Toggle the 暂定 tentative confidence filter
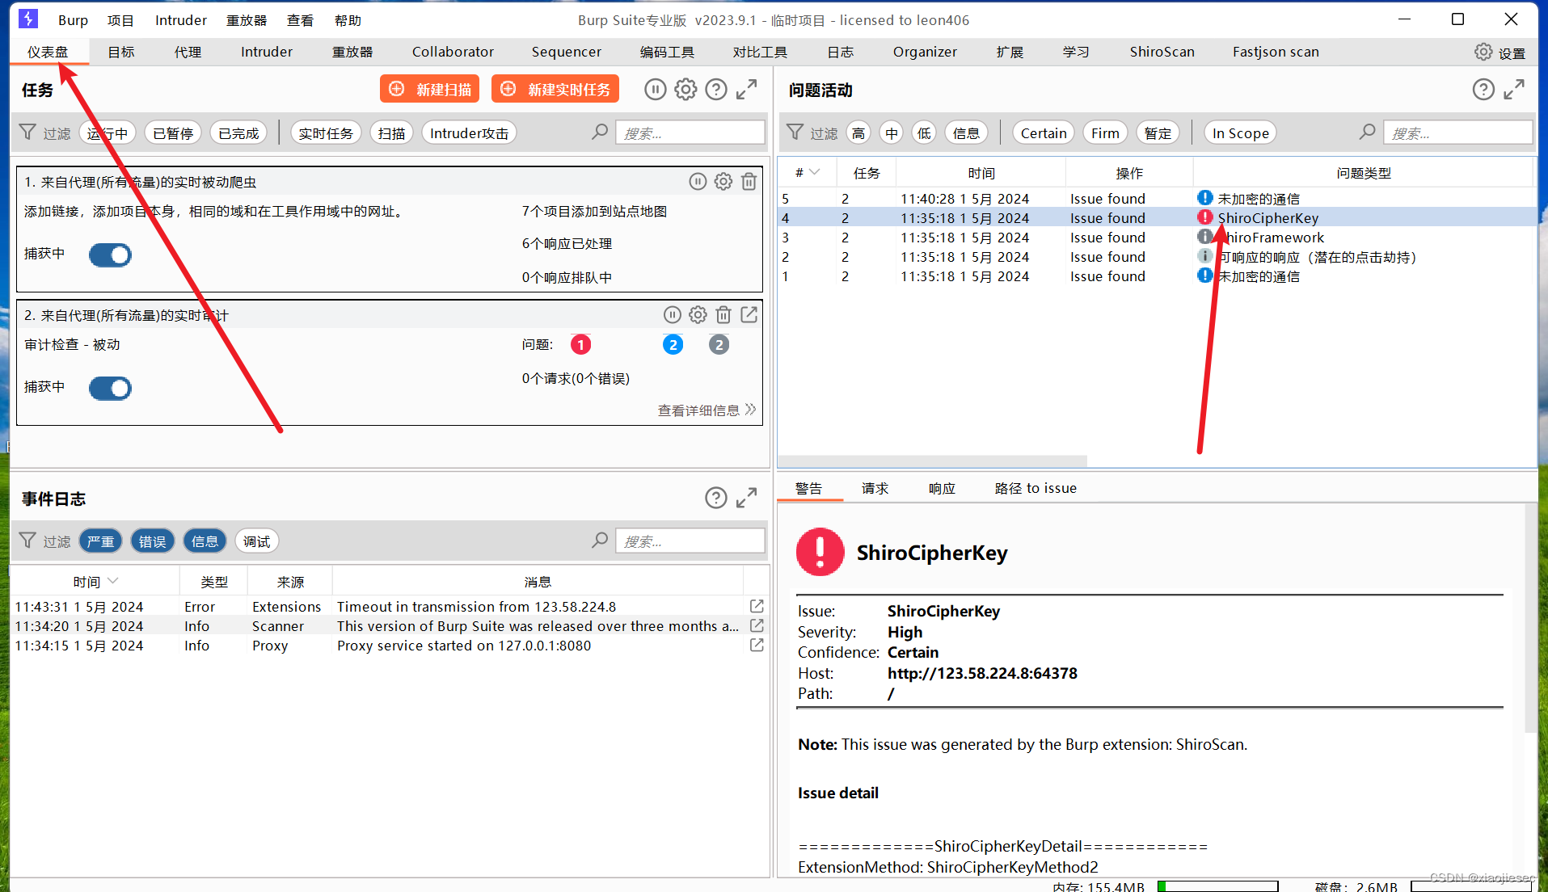Screen dimensions: 1548x892 tap(1158, 133)
